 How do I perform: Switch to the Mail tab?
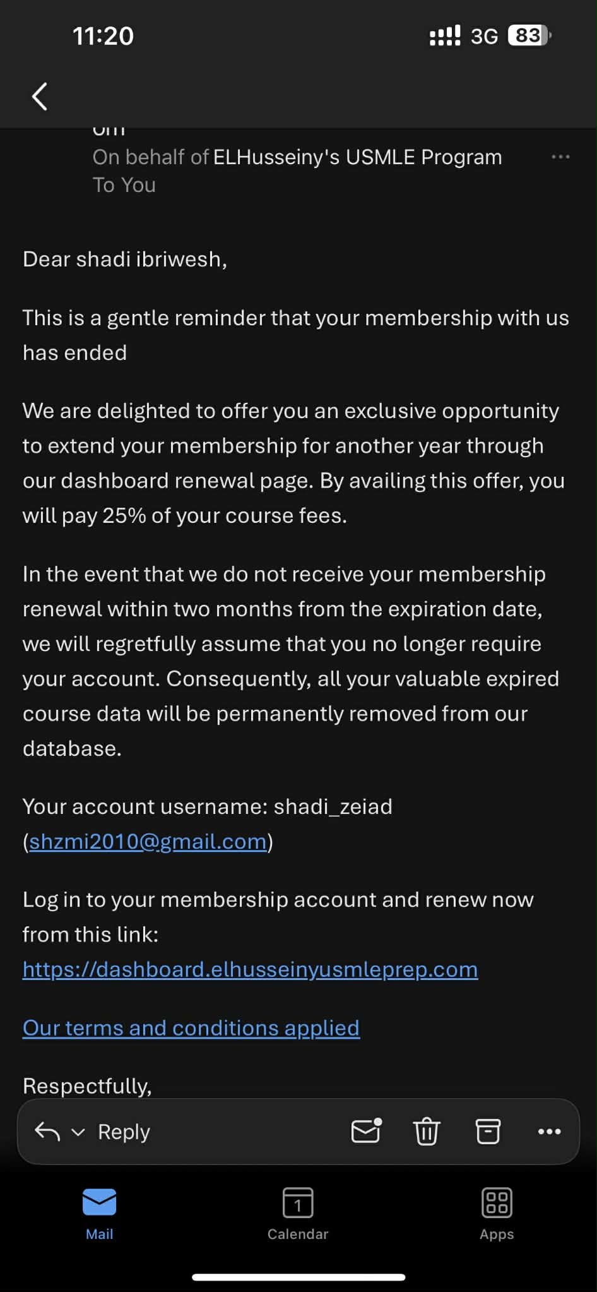pos(99,1214)
